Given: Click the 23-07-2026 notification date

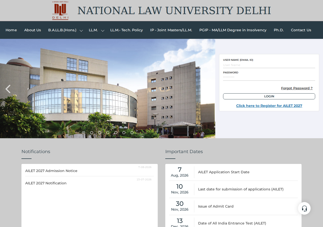Looking at the screenshot, I should coord(144,180).
